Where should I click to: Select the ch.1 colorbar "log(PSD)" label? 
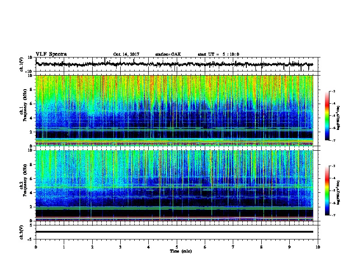(x=338, y=118)
